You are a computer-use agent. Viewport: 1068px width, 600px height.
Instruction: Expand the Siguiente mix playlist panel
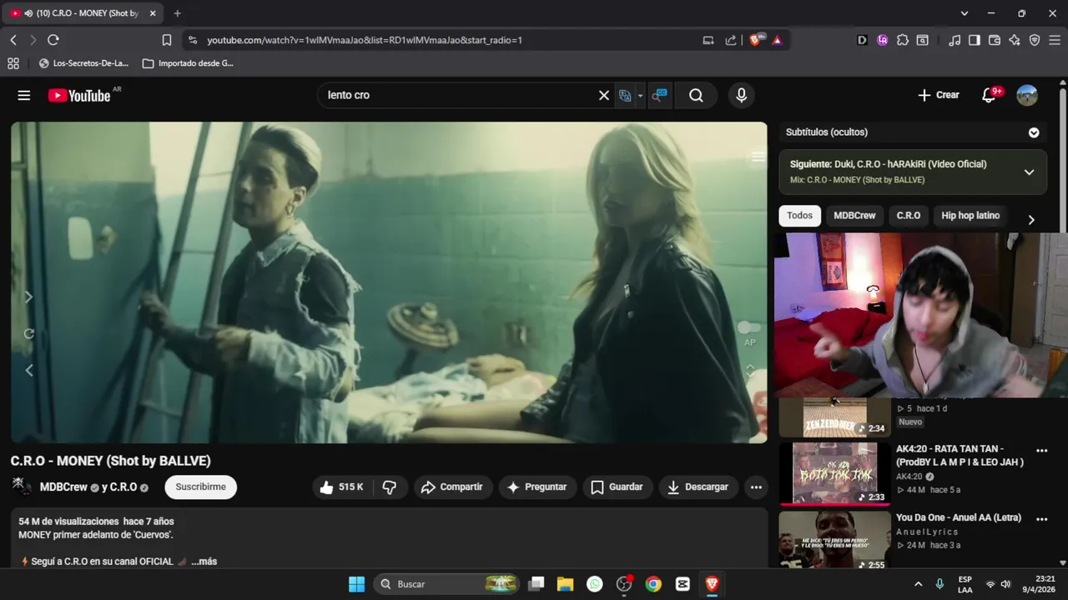1029,172
